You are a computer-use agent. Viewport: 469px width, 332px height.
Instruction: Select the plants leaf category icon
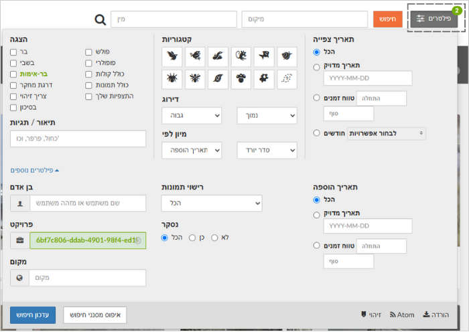click(x=218, y=79)
